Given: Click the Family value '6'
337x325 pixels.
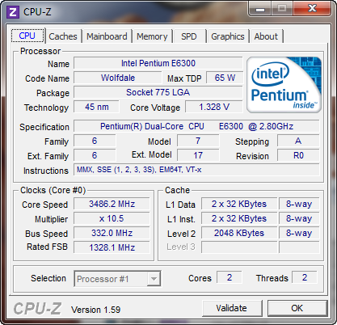Looking at the screenshot, I should coord(95,141).
